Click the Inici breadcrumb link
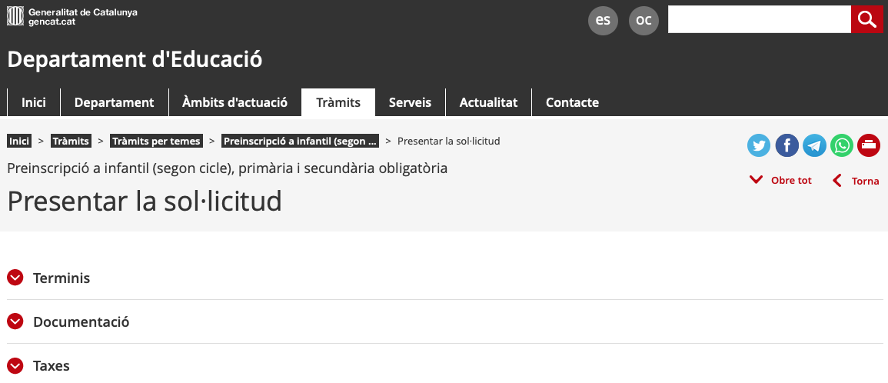Viewport: 888px width, 383px height. (19, 141)
